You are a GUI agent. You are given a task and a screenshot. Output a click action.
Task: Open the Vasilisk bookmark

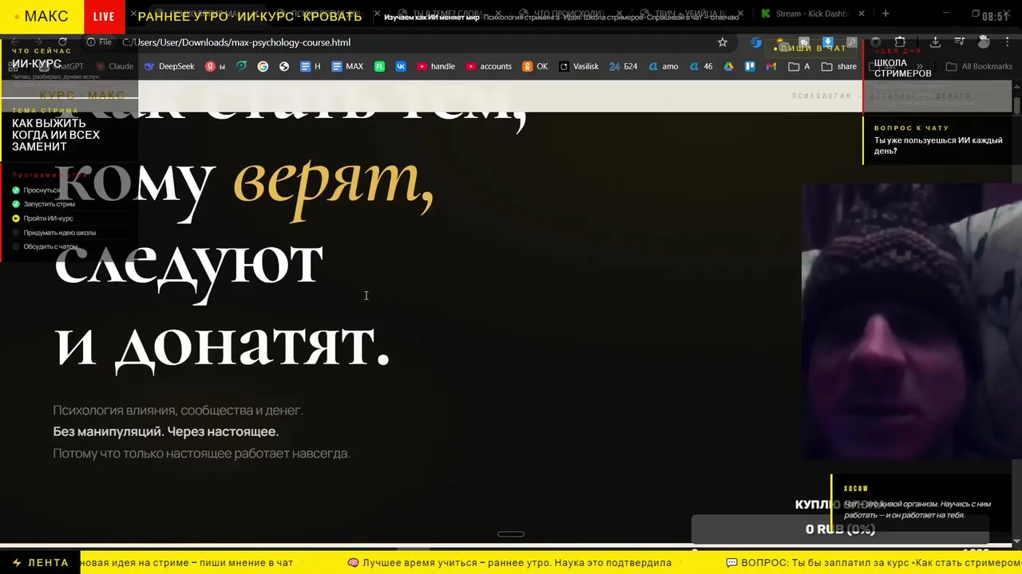click(x=579, y=66)
